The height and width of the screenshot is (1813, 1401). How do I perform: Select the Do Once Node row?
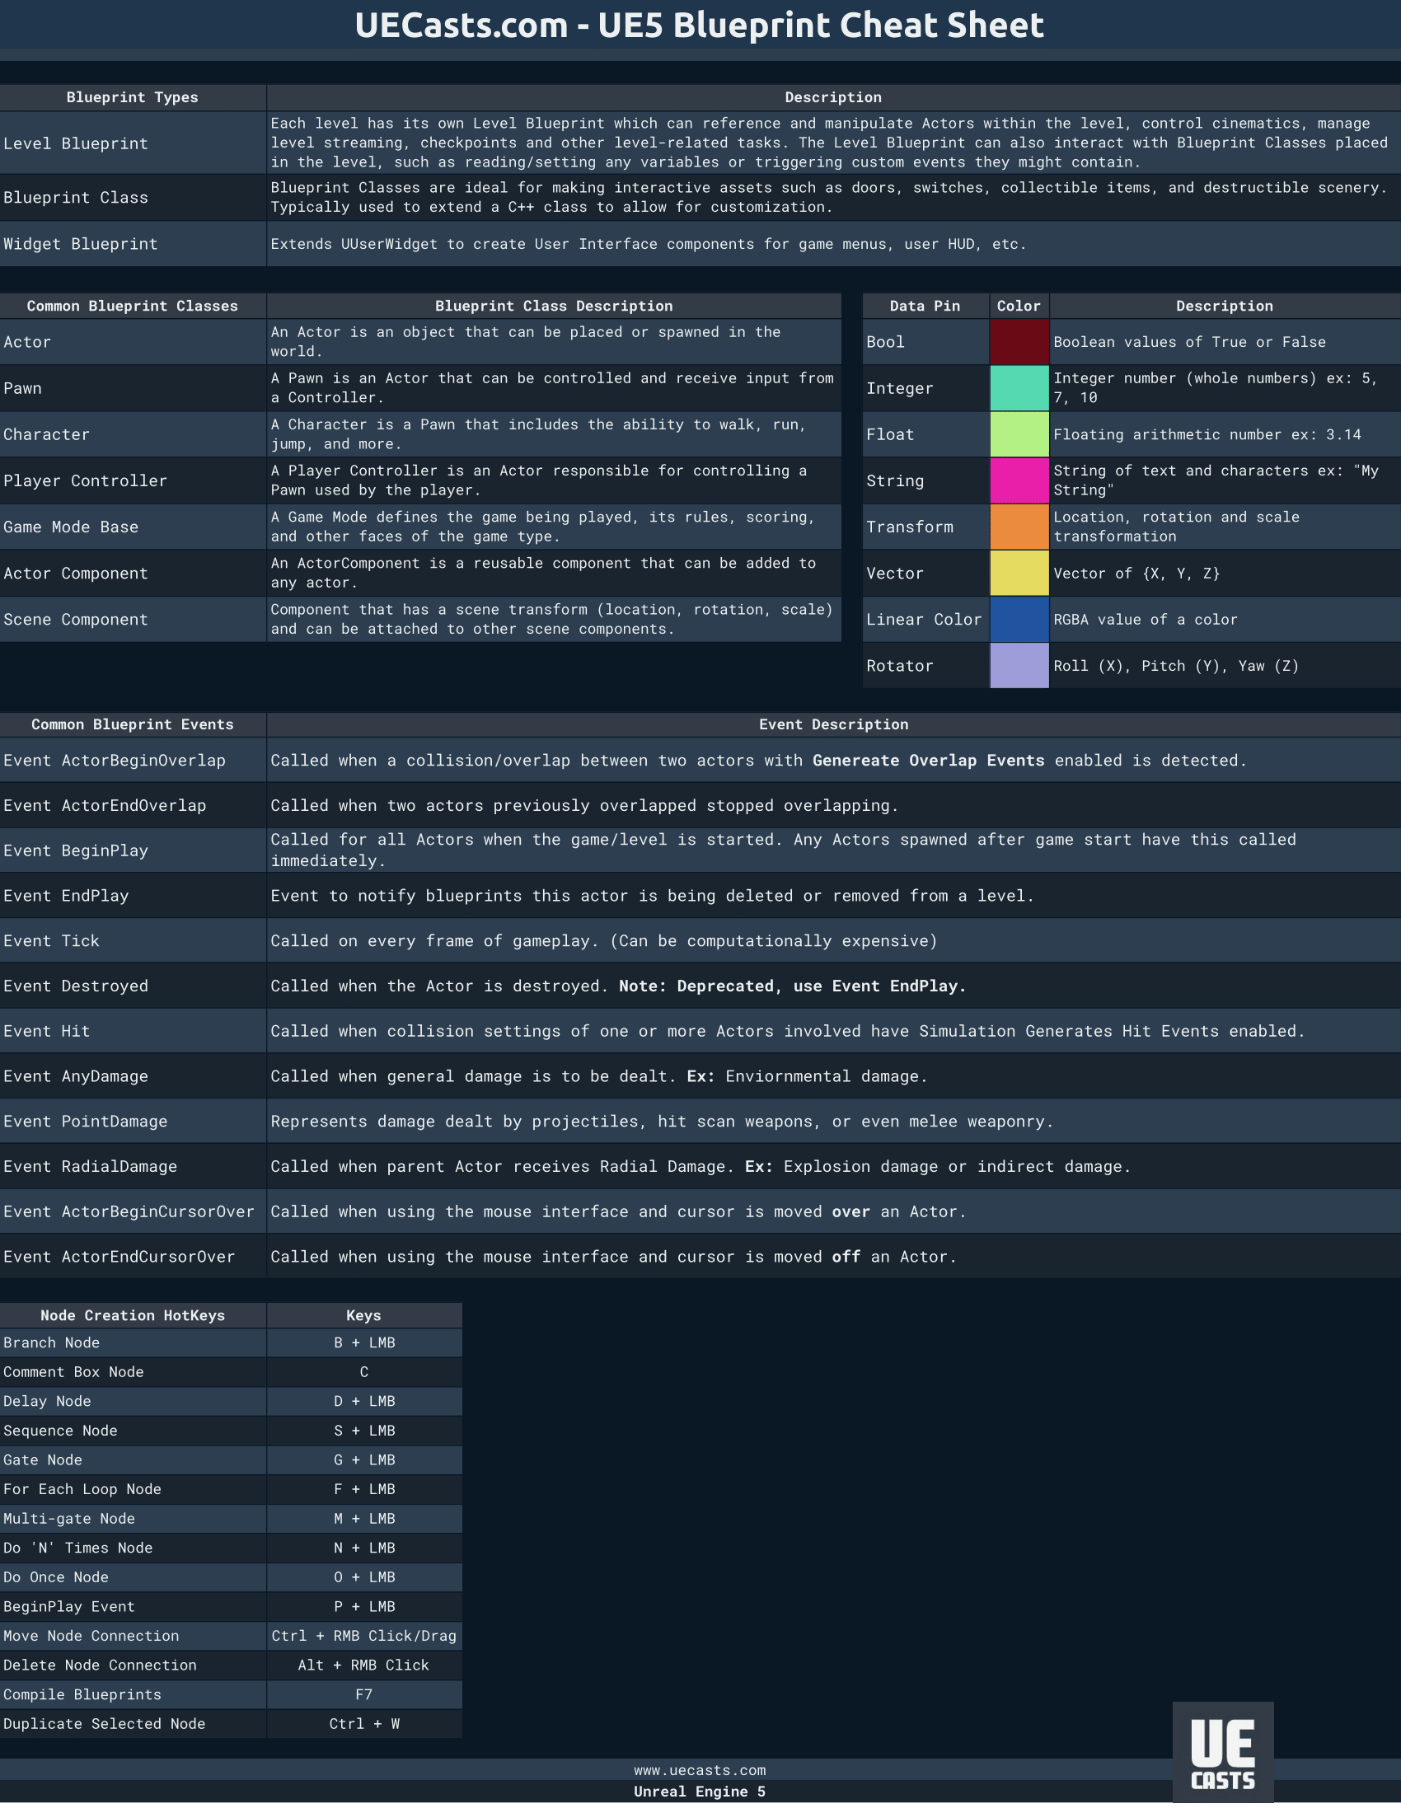coord(231,1577)
